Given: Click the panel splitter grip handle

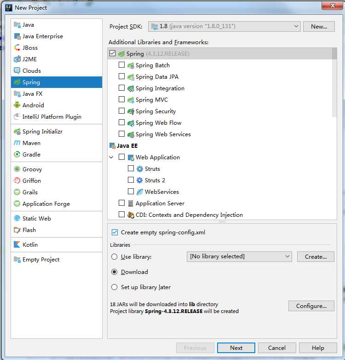Looking at the screenshot, I should click(x=222, y=222).
